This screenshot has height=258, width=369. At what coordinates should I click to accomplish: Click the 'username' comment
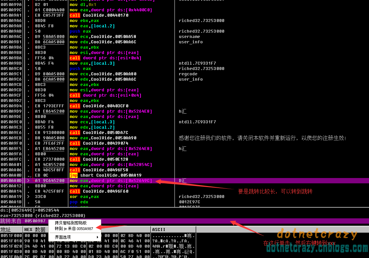(189, 37)
